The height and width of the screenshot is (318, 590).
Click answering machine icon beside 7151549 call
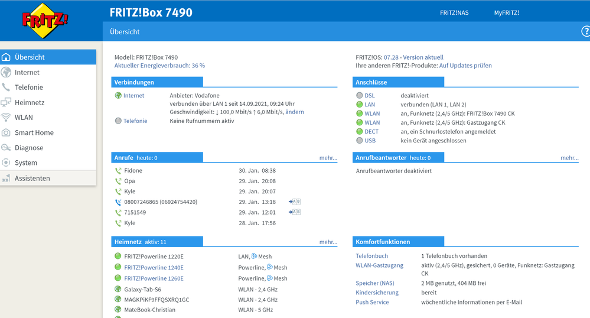[x=294, y=212]
